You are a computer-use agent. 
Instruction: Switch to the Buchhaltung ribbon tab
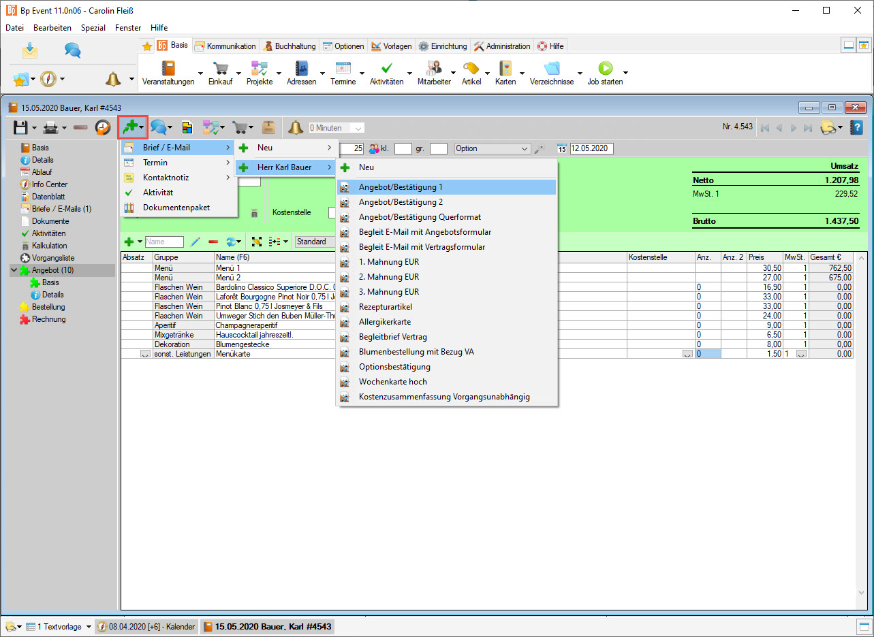(290, 46)
